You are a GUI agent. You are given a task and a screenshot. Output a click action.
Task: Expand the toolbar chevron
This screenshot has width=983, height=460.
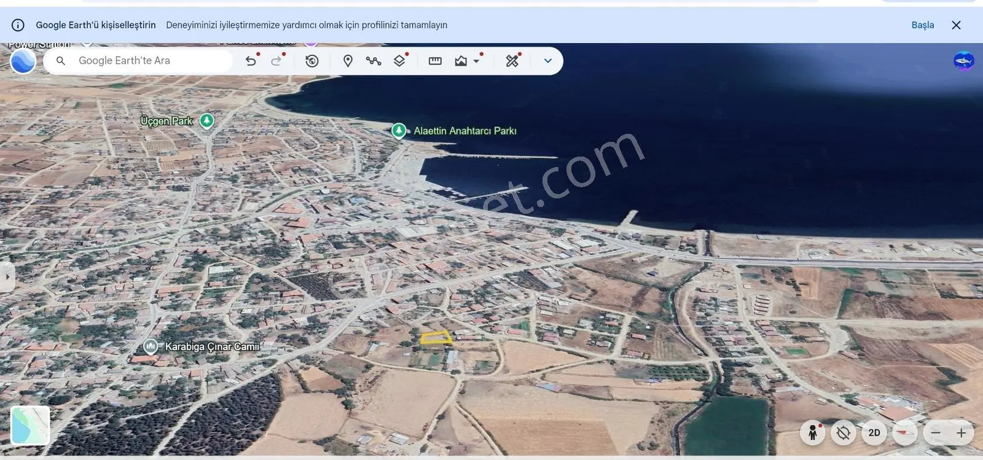[548, 61]
